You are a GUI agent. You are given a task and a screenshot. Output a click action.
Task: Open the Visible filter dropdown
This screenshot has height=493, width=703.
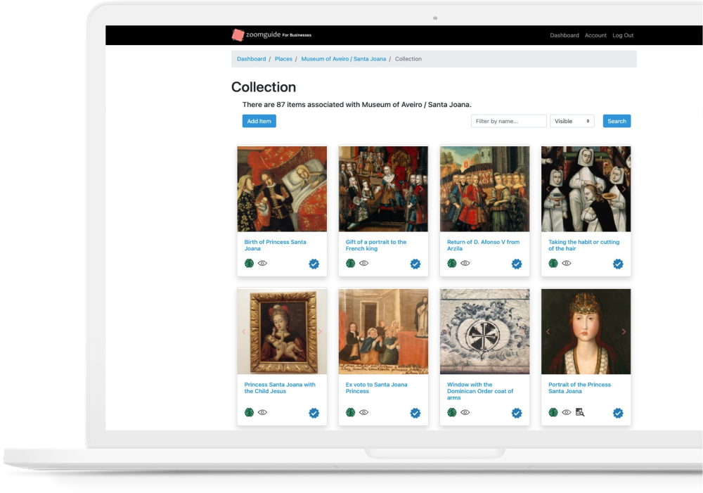572,121
